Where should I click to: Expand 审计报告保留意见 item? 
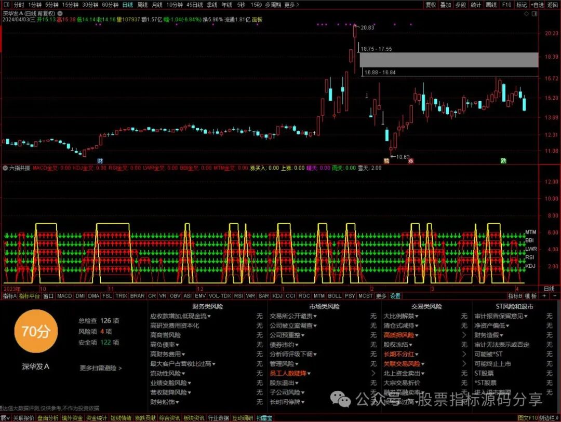[501, 316]
